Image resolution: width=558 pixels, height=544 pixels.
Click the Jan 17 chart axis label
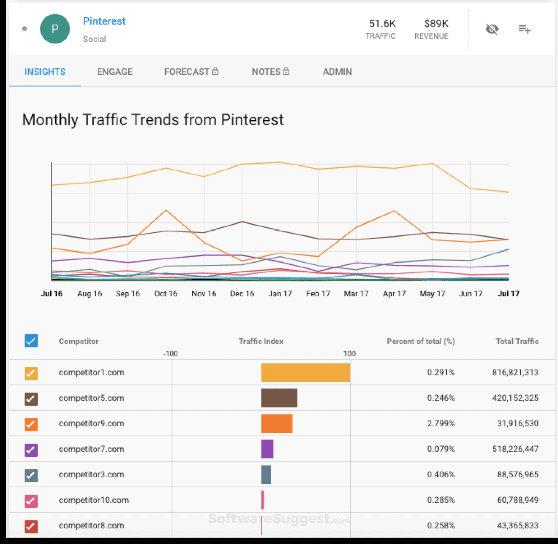(x=280, y=294)
